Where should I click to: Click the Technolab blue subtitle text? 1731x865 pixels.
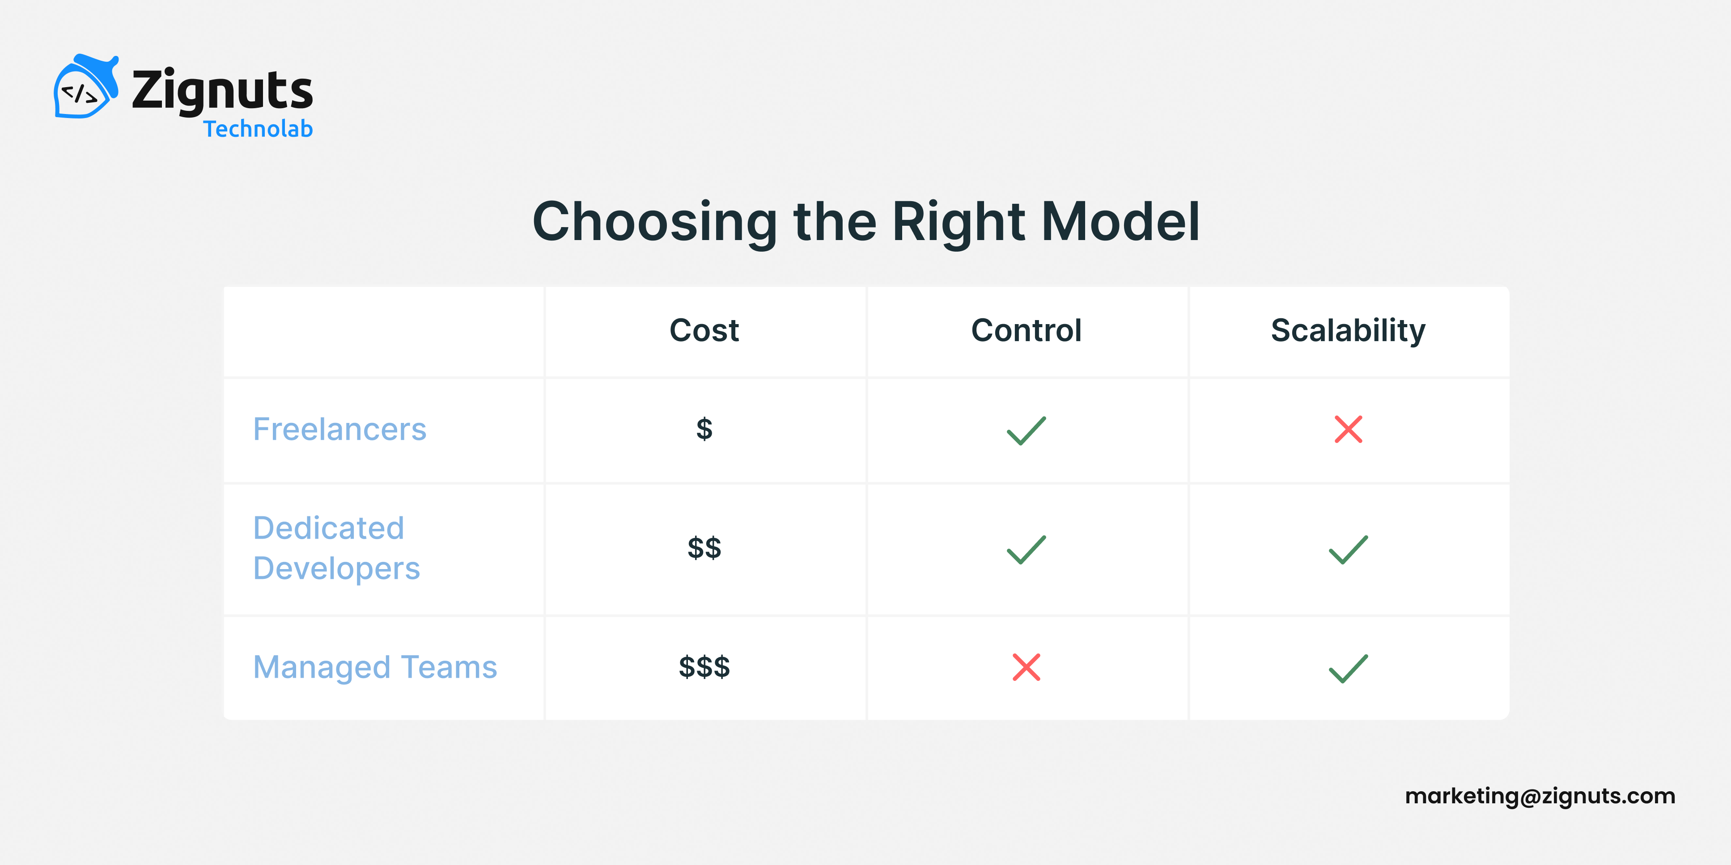coord(258,128)
